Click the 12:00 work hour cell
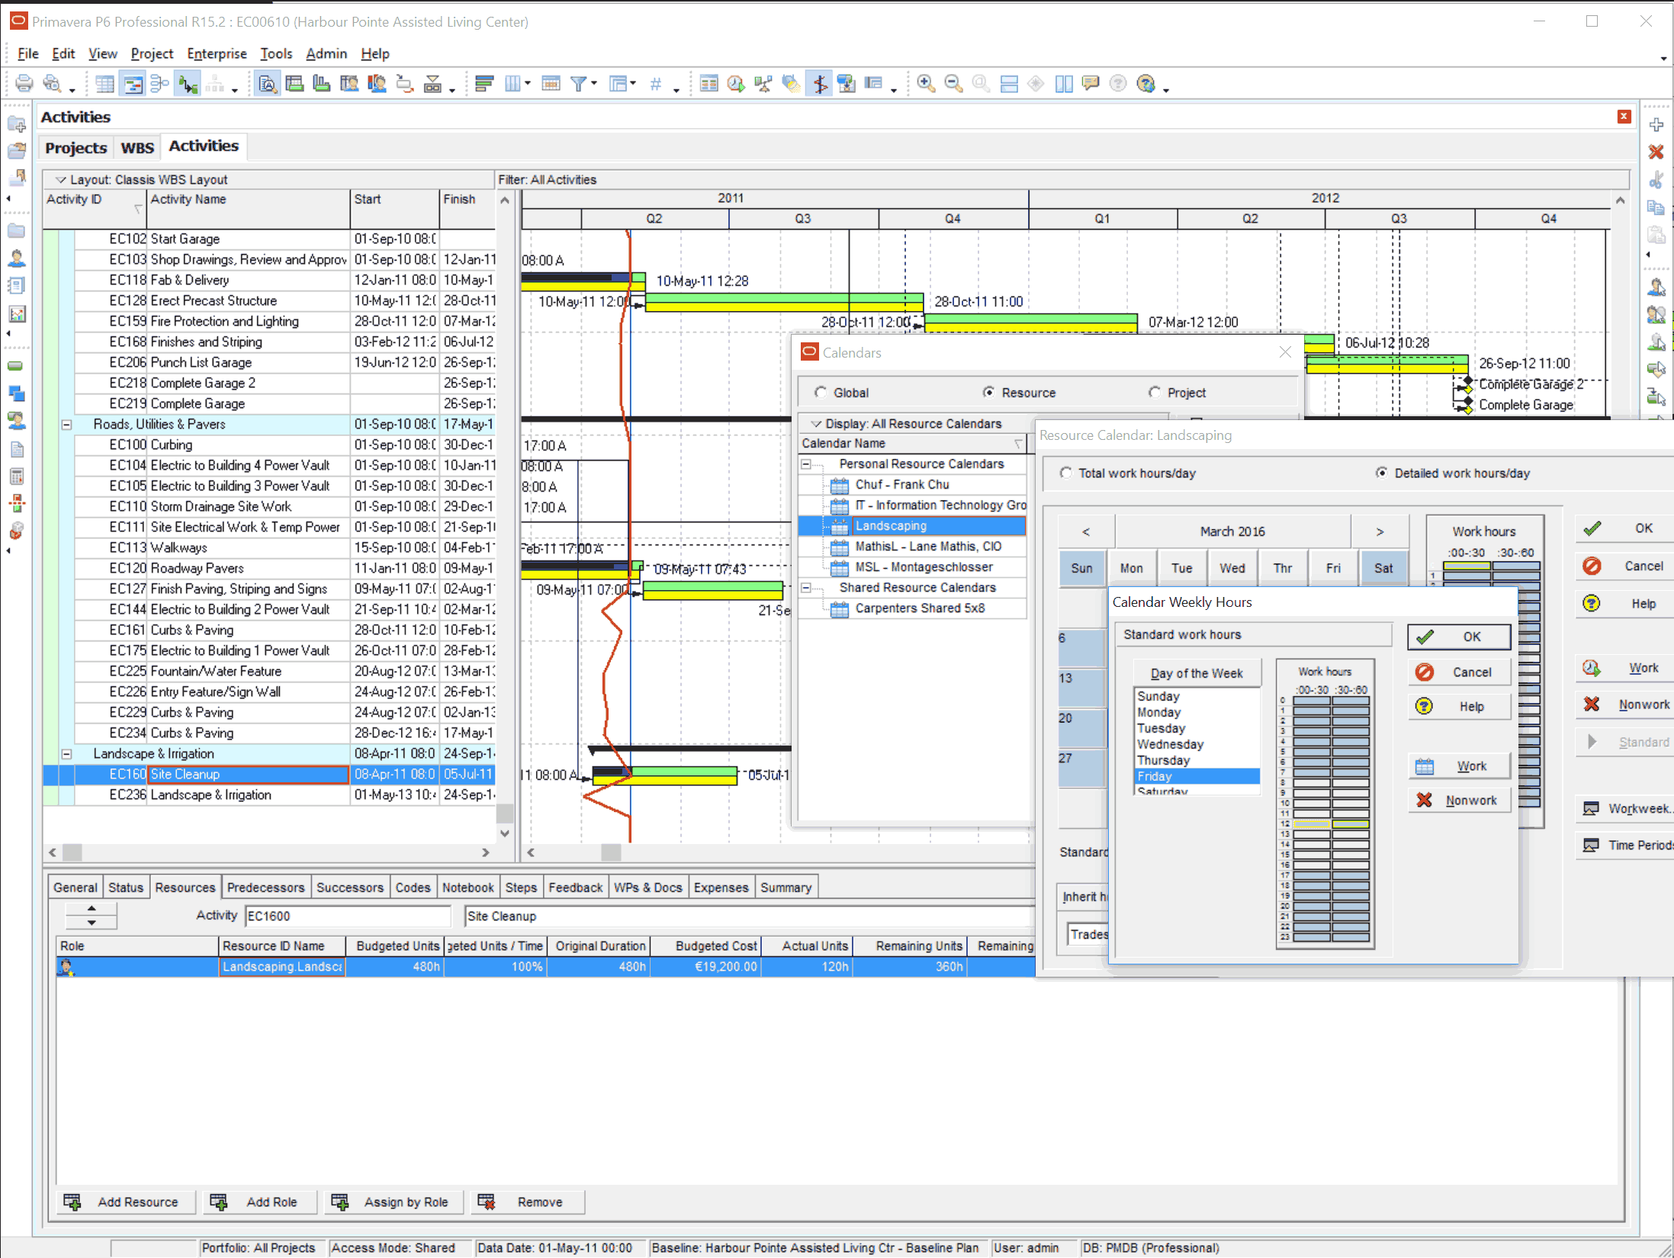The height and width of the screenshot is (1258, 1674). (1312, 824)
